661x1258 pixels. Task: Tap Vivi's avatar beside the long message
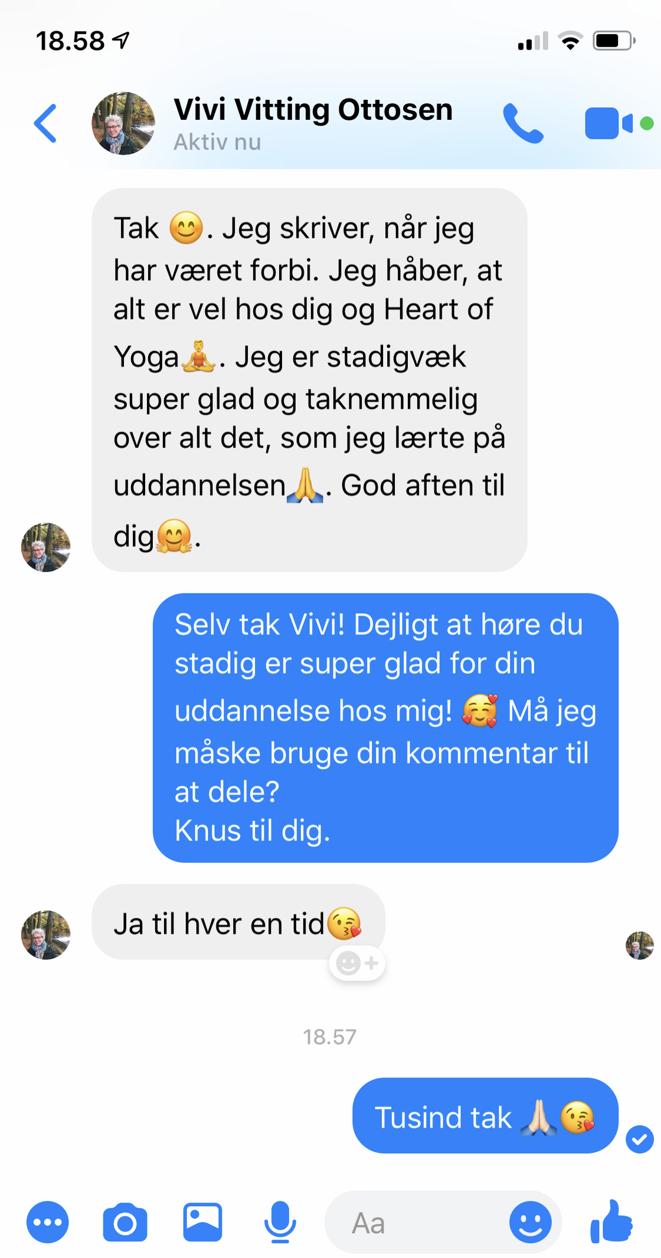(45, 547)
